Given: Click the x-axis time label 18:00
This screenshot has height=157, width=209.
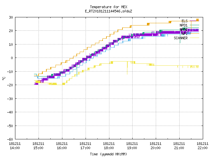Looking at the screenshot, I should [109, 148].
